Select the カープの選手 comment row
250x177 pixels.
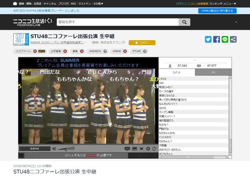pos(194,91)
